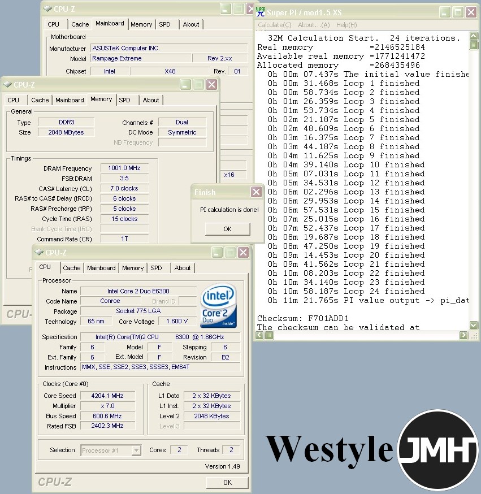
Task: Click the Bus Speed value 600.6 MHz
Action: (107, 416)
